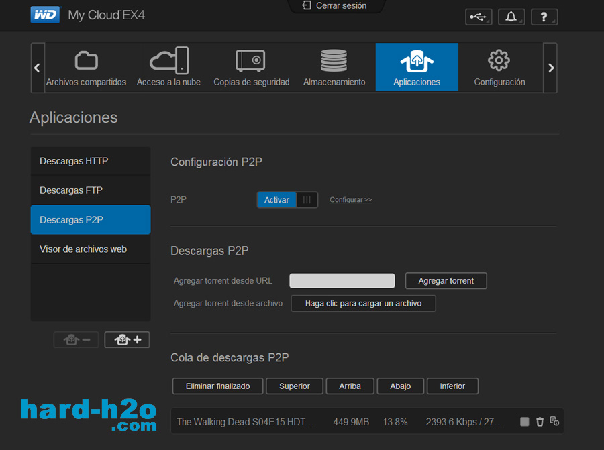Delete The Walking Dead torrent with trash
Screen dimensions: 604x450
540,422
